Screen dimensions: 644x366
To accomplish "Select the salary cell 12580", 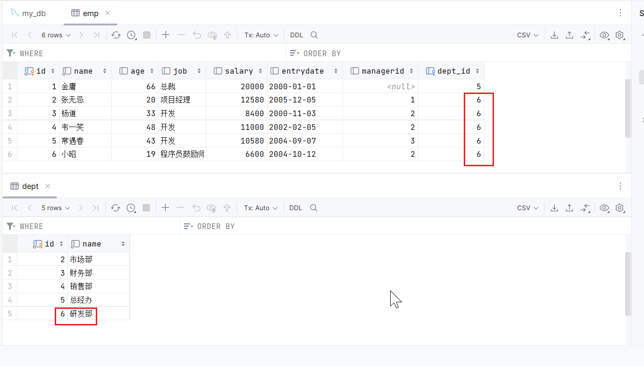I will (236, 100).
